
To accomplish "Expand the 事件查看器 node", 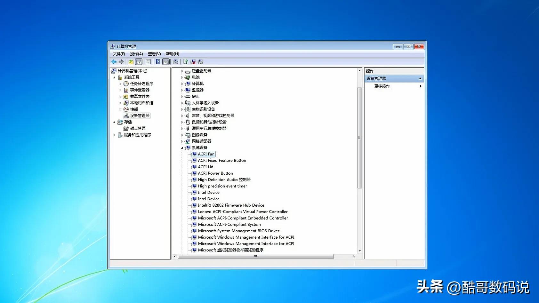I will pos(120,90).
